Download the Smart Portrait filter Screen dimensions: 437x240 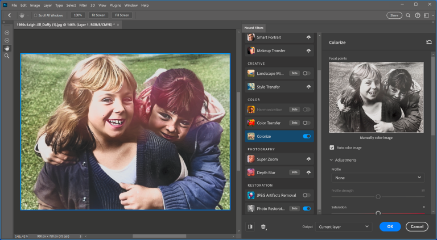point(308,37)
